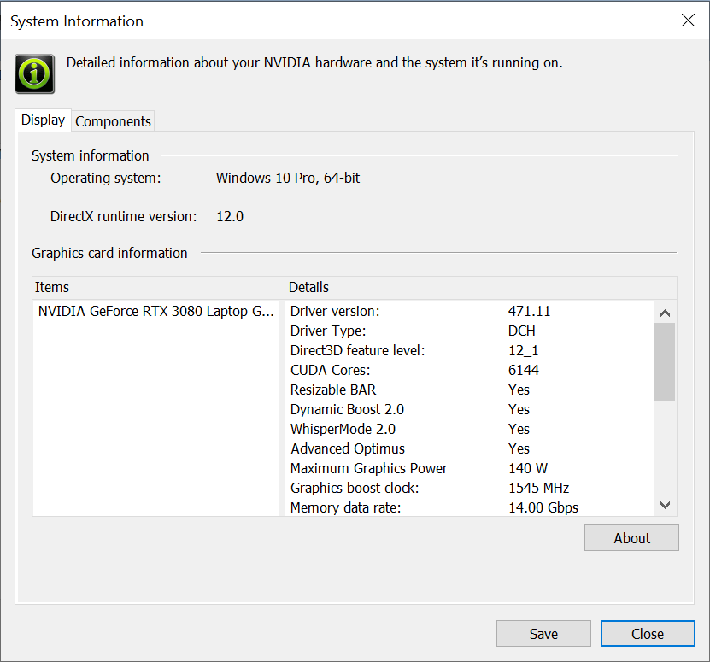Click the DCH driver type value
710x662 pixels.
[522, 331]
